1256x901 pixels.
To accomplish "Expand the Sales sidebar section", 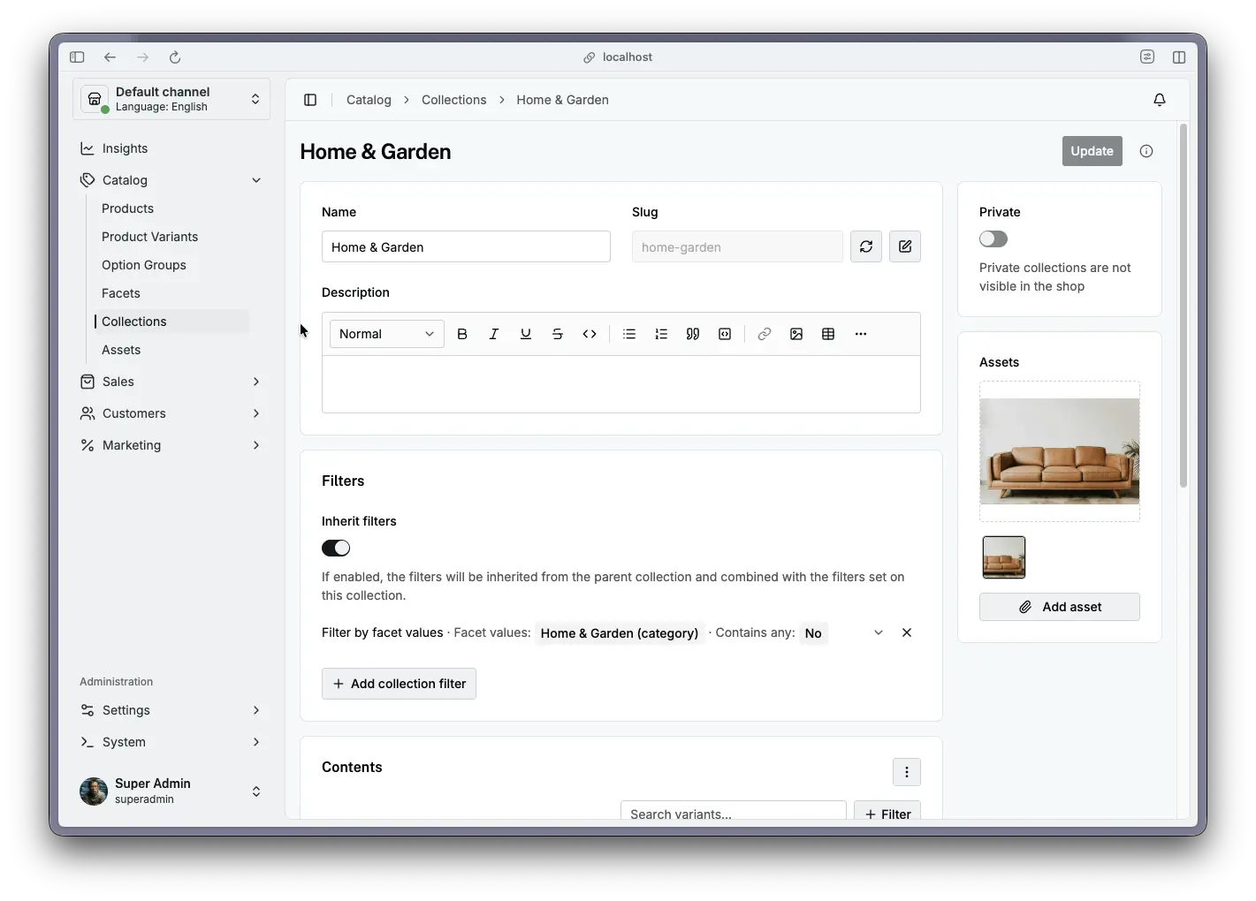I will [x=171, y=382].
